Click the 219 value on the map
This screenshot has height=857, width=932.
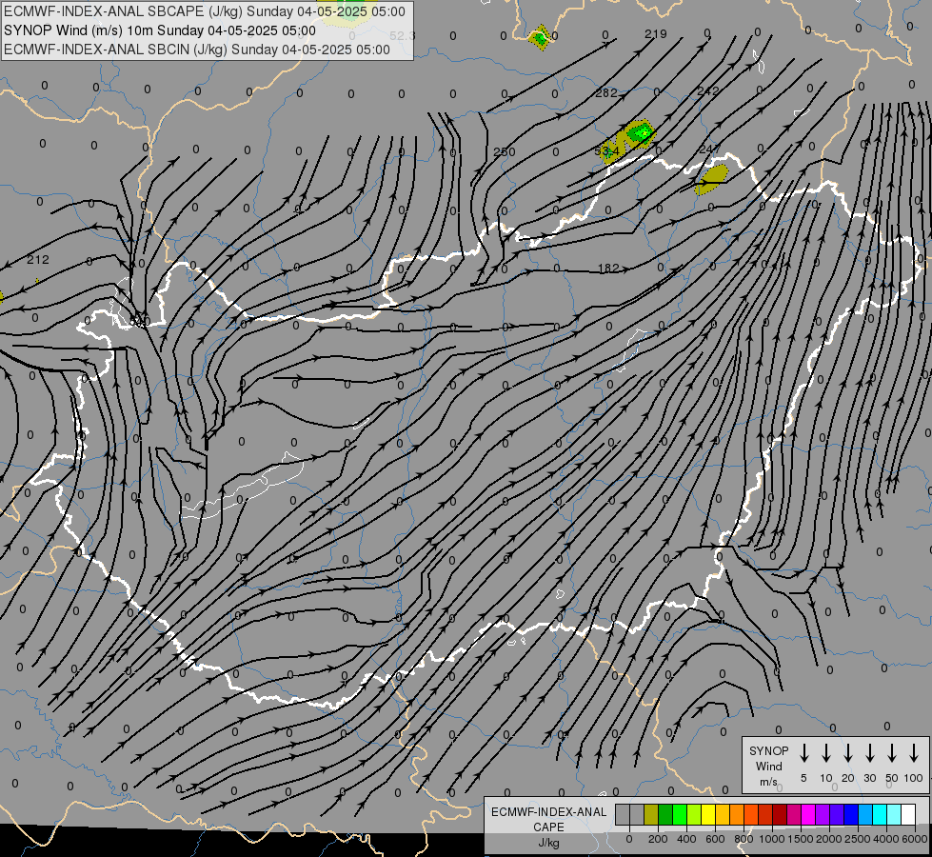656,34
